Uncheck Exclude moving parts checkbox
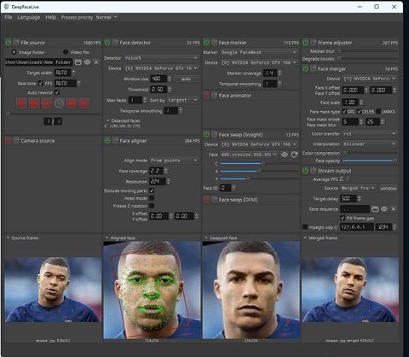Viewport: 409px width, 357px height. (x=152, y=190)
